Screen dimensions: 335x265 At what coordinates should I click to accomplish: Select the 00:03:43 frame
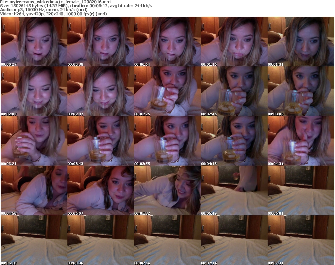coord(101,141)
